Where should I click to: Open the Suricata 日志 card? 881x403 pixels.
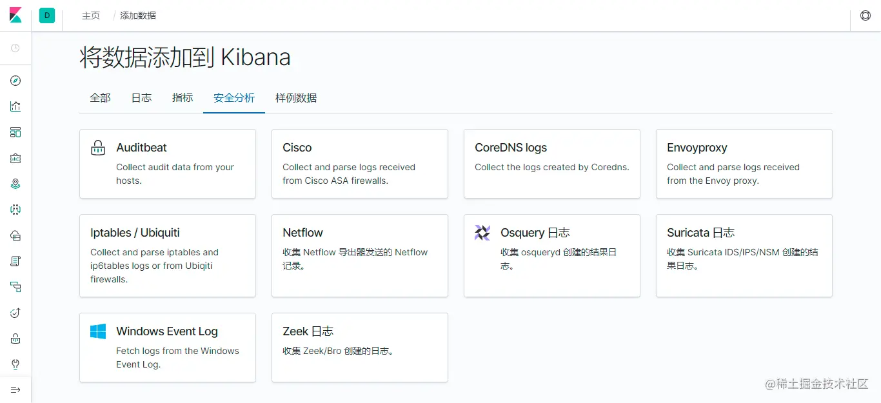click(744, 256)
